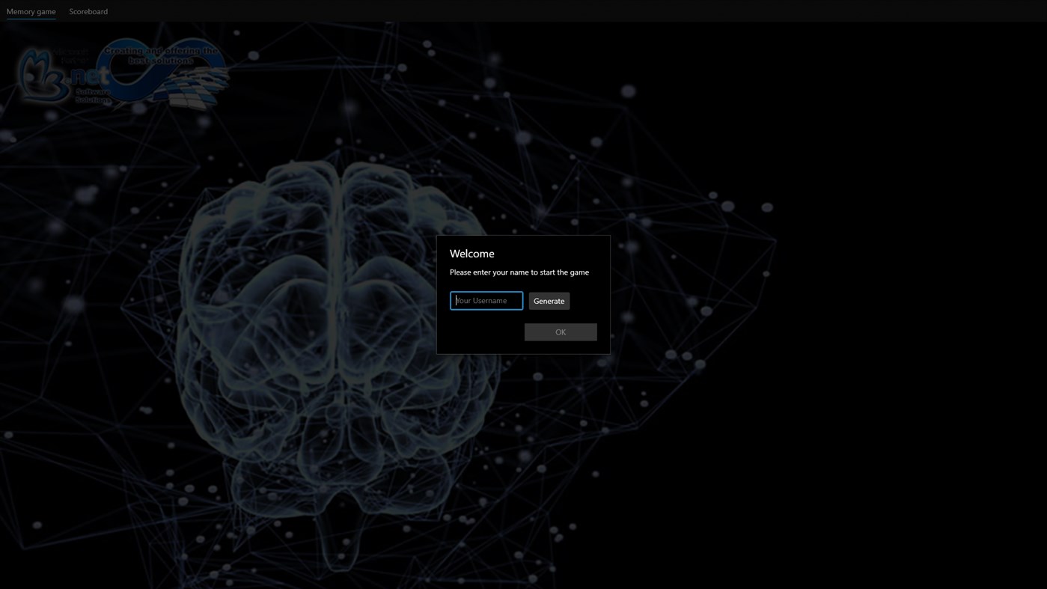Viewport: 1047px width, 589px height.
Task: Switch to the Scoreboard tab
Action: coord(88,11)
